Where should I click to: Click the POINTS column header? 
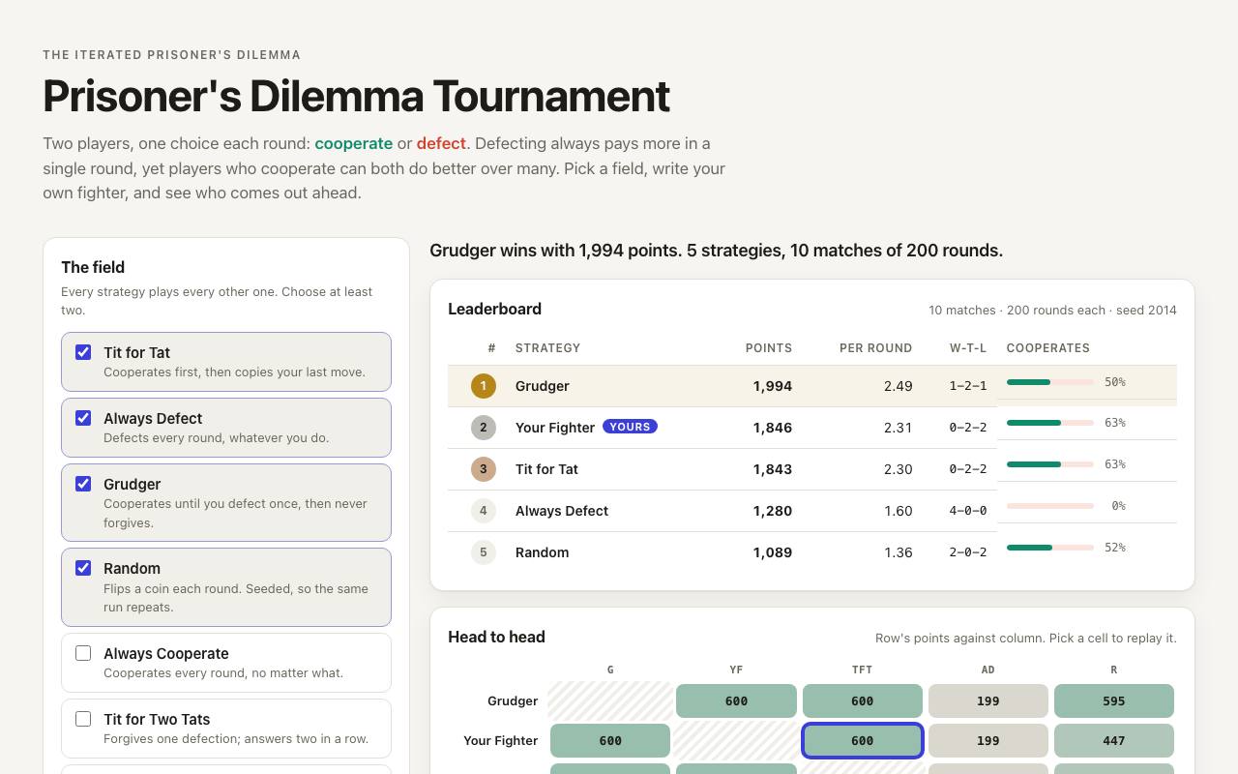pyautogui.click(x=768, y=348)
